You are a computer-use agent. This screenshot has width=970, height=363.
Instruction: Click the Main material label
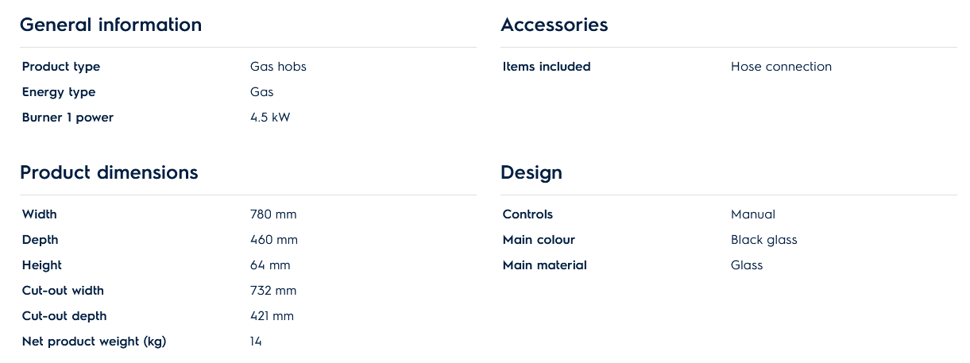coord(544,265)
